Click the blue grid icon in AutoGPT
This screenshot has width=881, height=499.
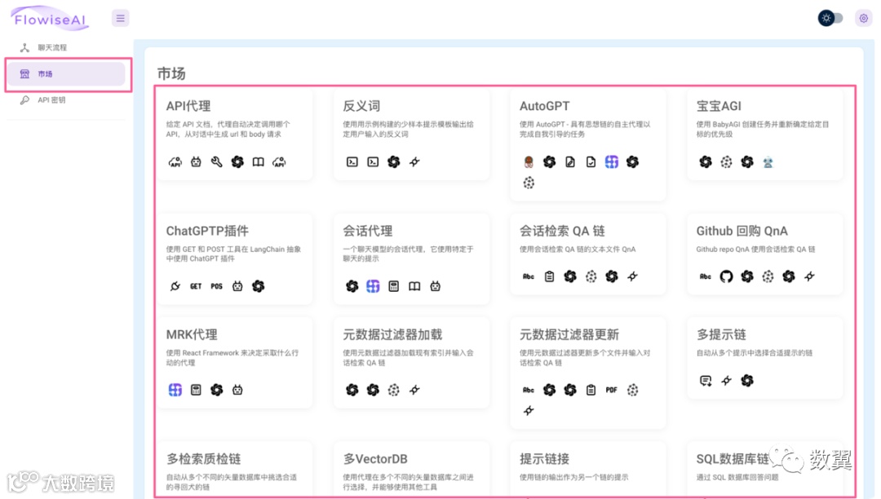612,162
